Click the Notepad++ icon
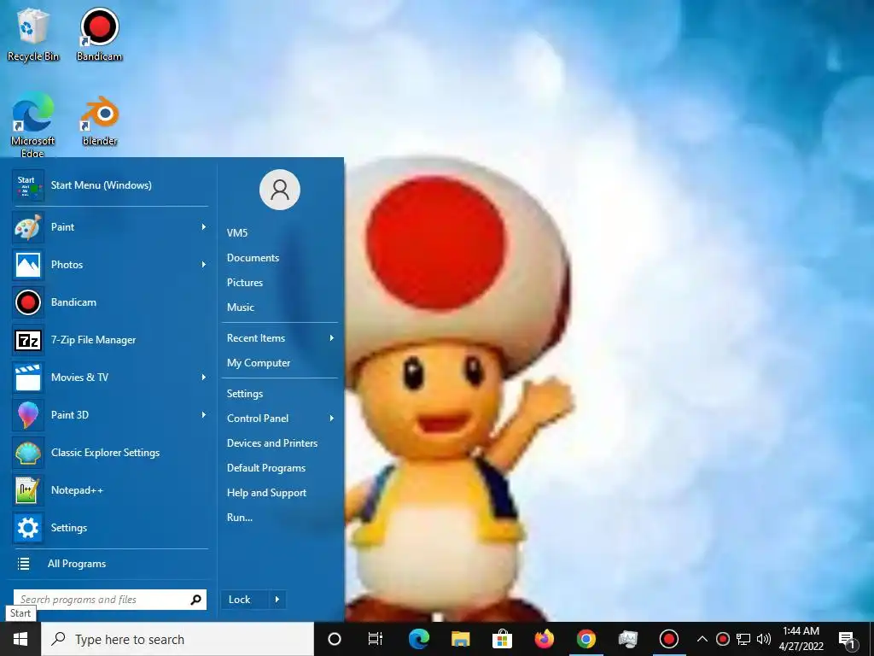This screenshot has height=656, width=874. click(x=28, y=490)
